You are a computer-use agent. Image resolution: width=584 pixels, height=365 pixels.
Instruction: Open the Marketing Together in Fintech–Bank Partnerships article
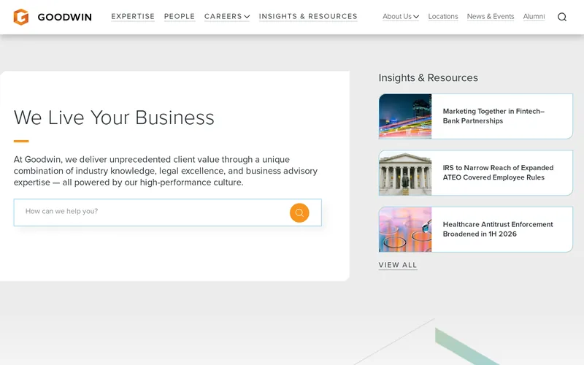pos(476,116)
